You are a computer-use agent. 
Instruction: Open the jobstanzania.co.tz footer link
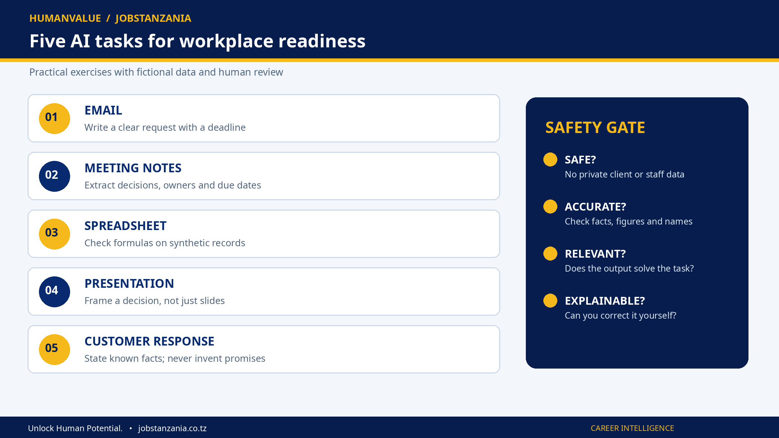[x=172, y=428]
